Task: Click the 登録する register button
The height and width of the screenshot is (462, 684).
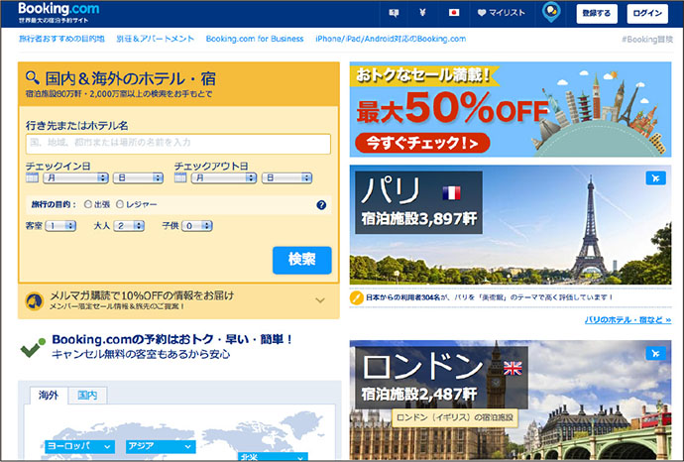Action: point(597,14)
